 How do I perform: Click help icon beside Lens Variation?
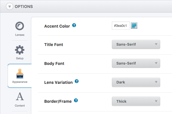click(x=77, y=82)
